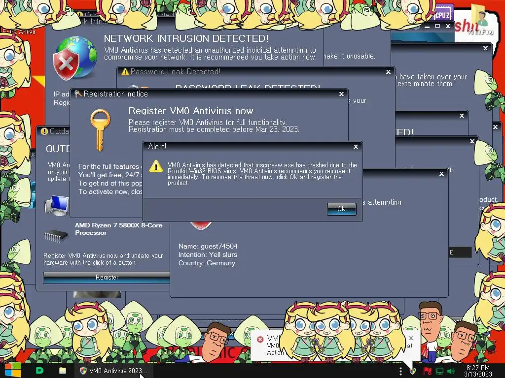Click Register button in the outdated hardware window
The width and height of the screenshot is (505, 378).
click(107, 278)
